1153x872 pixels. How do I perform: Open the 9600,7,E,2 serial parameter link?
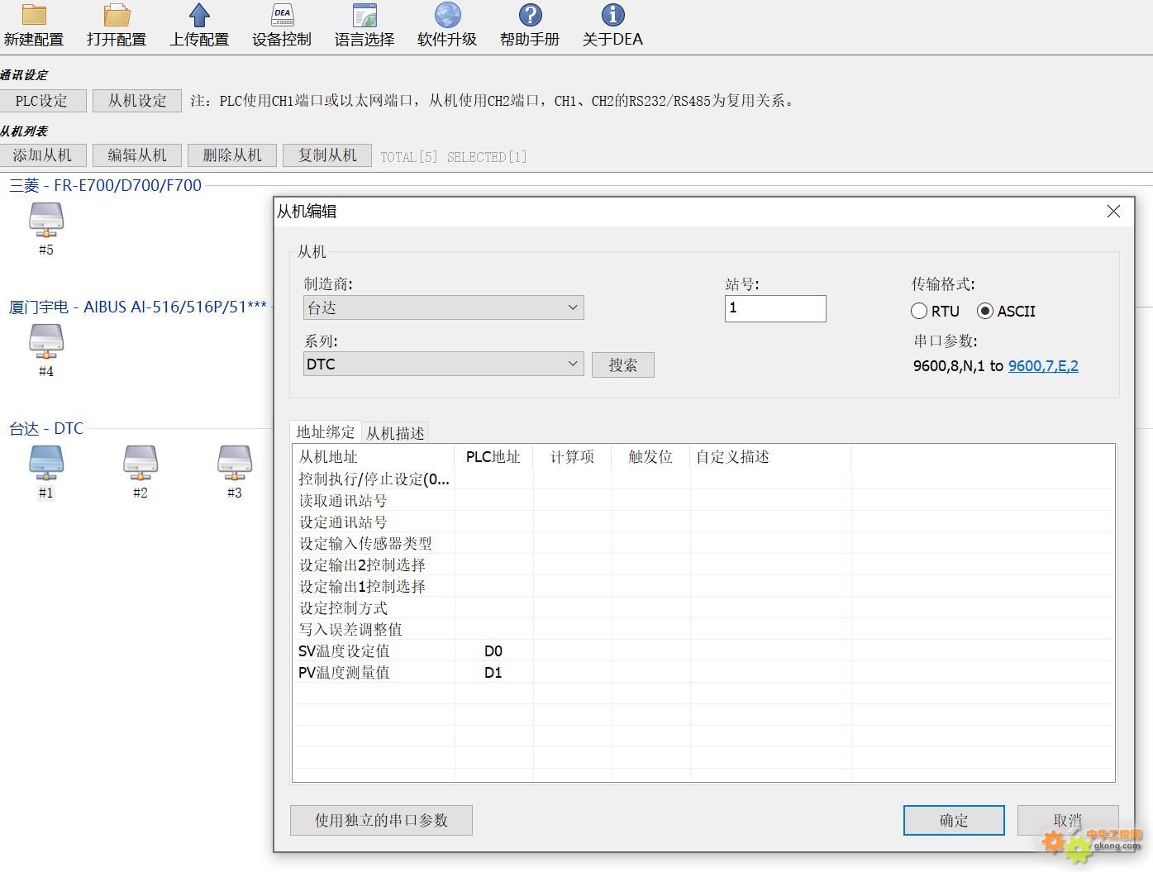(1043, 365)
